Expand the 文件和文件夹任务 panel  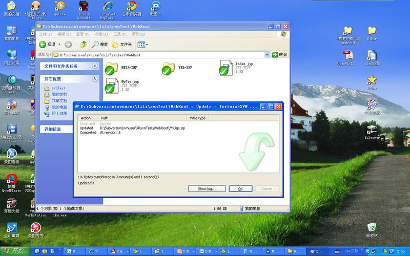94,66
